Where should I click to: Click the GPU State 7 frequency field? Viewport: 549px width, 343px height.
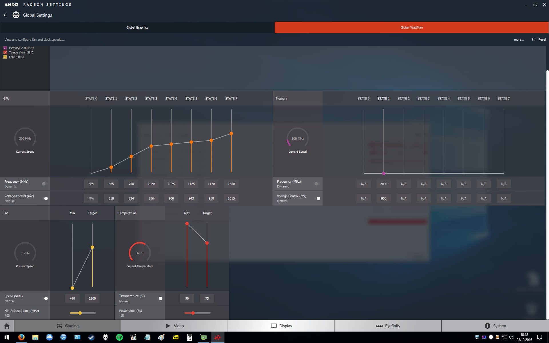click(231, 184)
